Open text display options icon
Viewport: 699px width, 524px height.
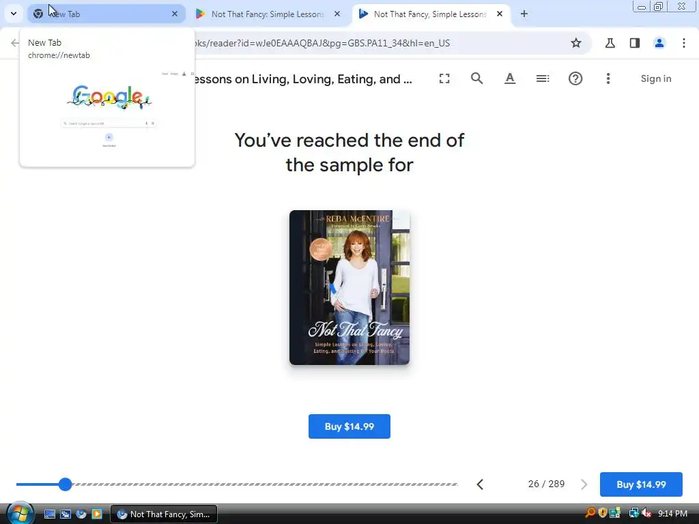coord(510,79)
